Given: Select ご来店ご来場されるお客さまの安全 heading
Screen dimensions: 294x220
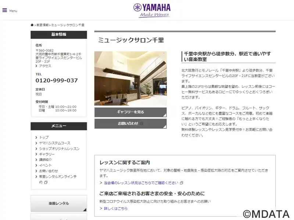Looking at the screenshot, I should pos(152,194).
